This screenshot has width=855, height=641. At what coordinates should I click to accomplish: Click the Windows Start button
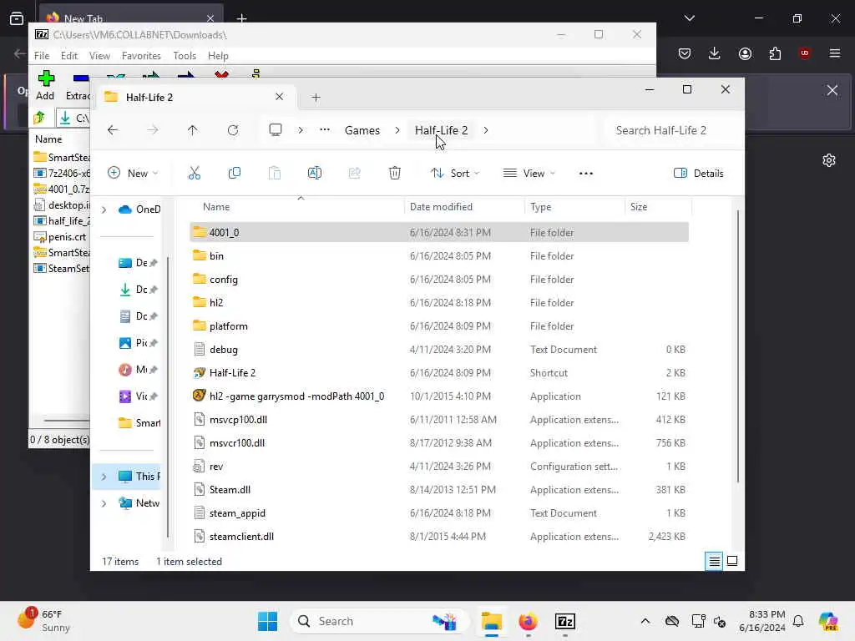pyautogui.click(x=268, y=621)
